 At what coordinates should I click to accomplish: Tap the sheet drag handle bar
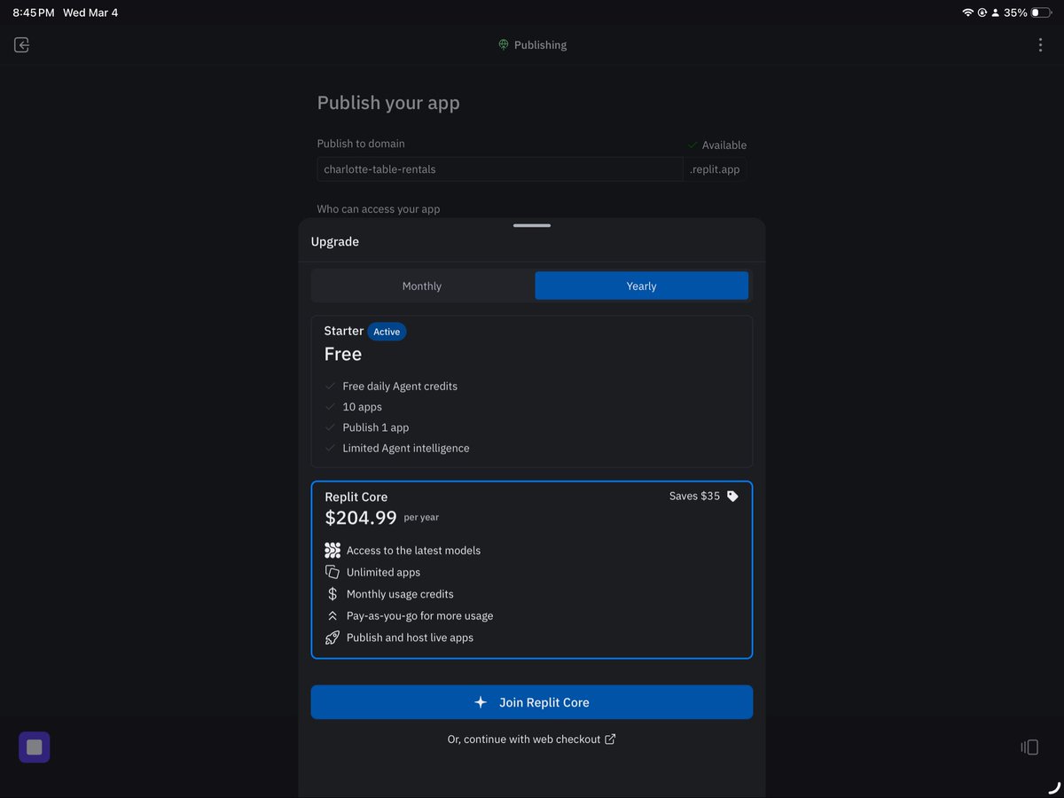coord(532,225)
